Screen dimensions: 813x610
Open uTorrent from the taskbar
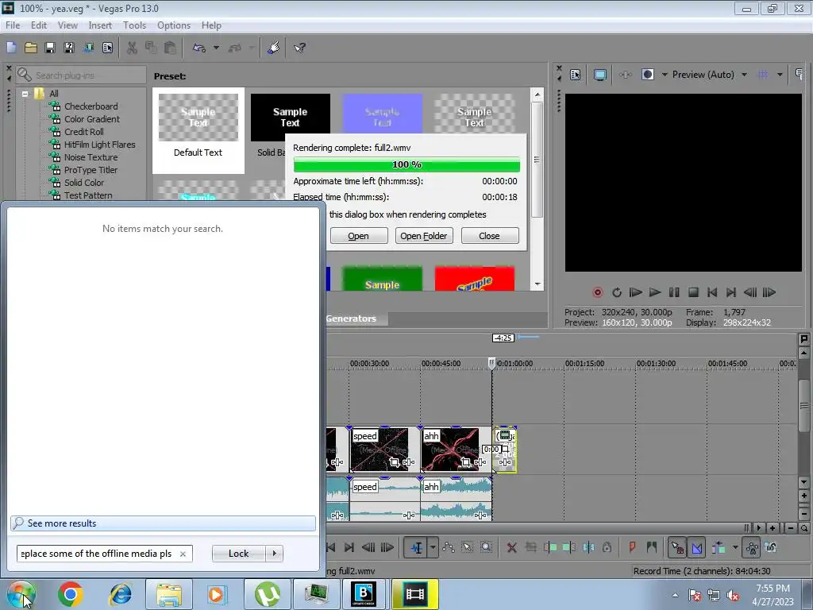click(x=267, y=594)
